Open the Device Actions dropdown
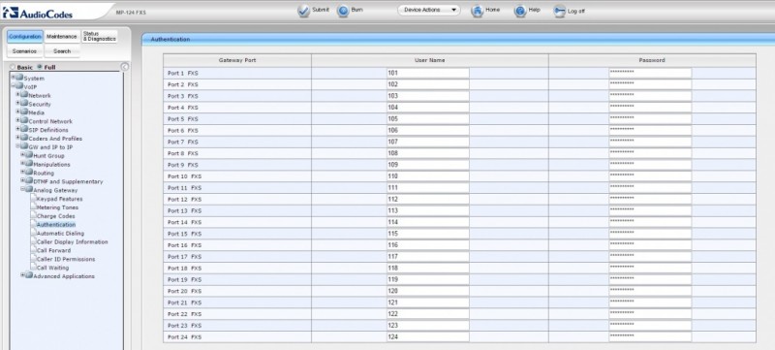775x350 pixels. pos(428,10)
